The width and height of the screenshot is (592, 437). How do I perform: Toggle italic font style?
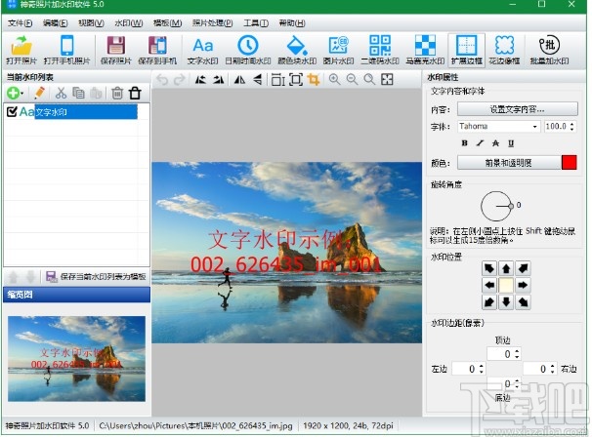480,143
